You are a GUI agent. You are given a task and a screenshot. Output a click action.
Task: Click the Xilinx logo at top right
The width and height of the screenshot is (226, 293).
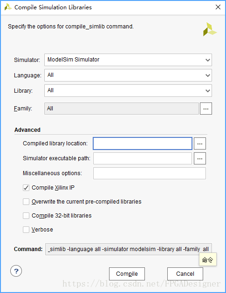coord(210,29)
